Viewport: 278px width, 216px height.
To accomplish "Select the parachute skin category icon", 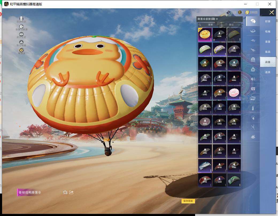I will click(x=253, y=21).
